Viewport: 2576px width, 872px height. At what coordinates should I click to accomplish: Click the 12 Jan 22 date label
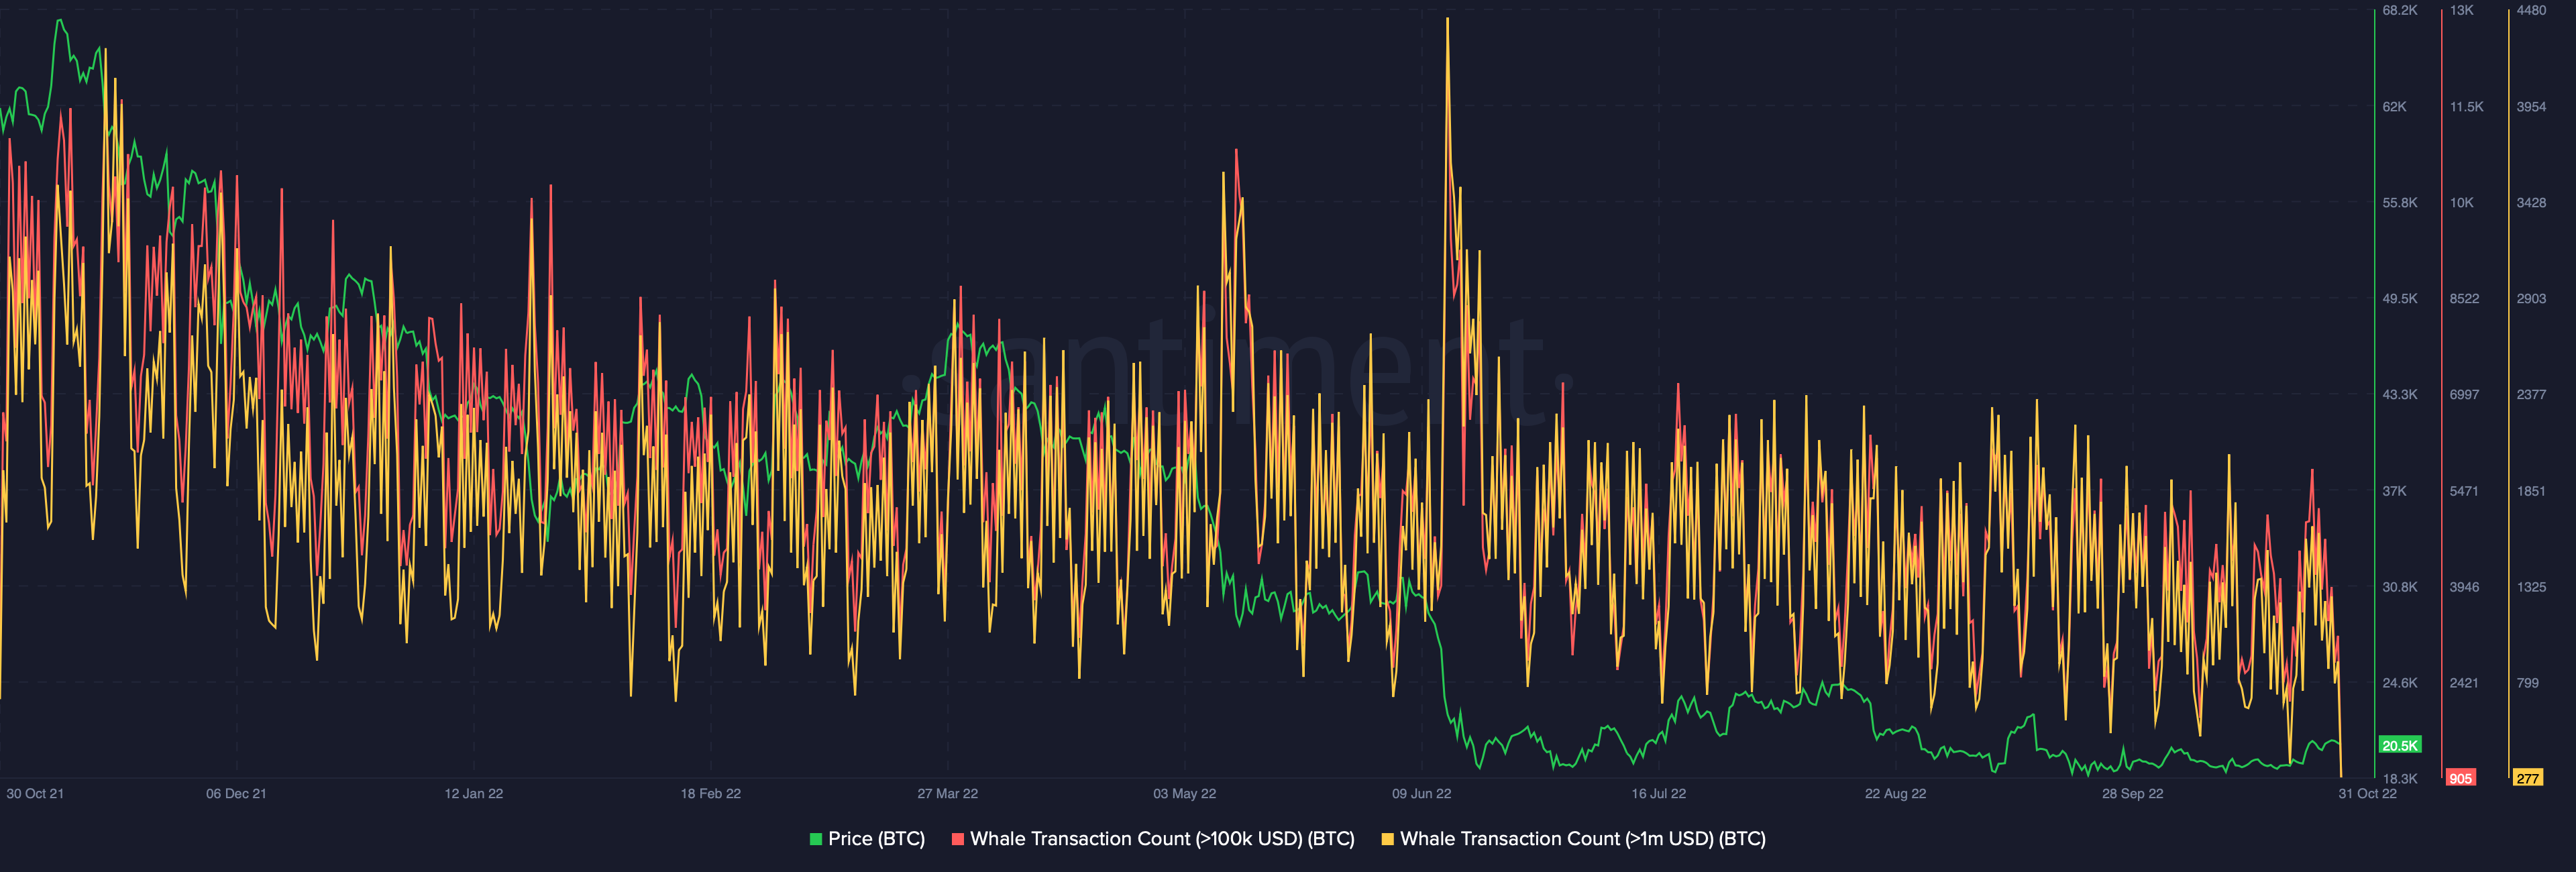[474, 794]
